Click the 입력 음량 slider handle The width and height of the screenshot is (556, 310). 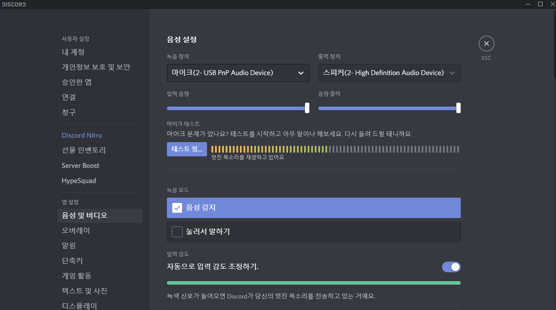(x=307, y=108)
